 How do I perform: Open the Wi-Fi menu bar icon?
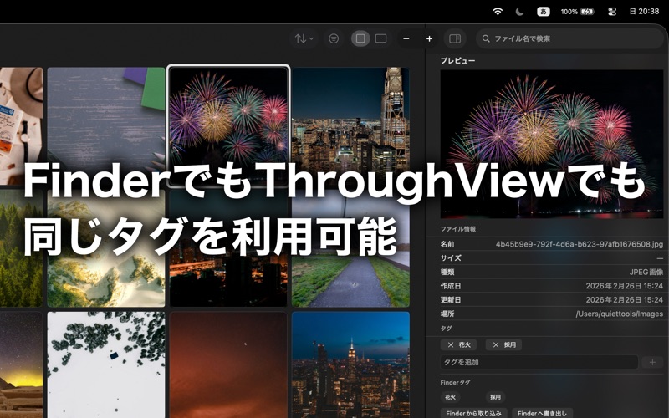tap(498, 12)
